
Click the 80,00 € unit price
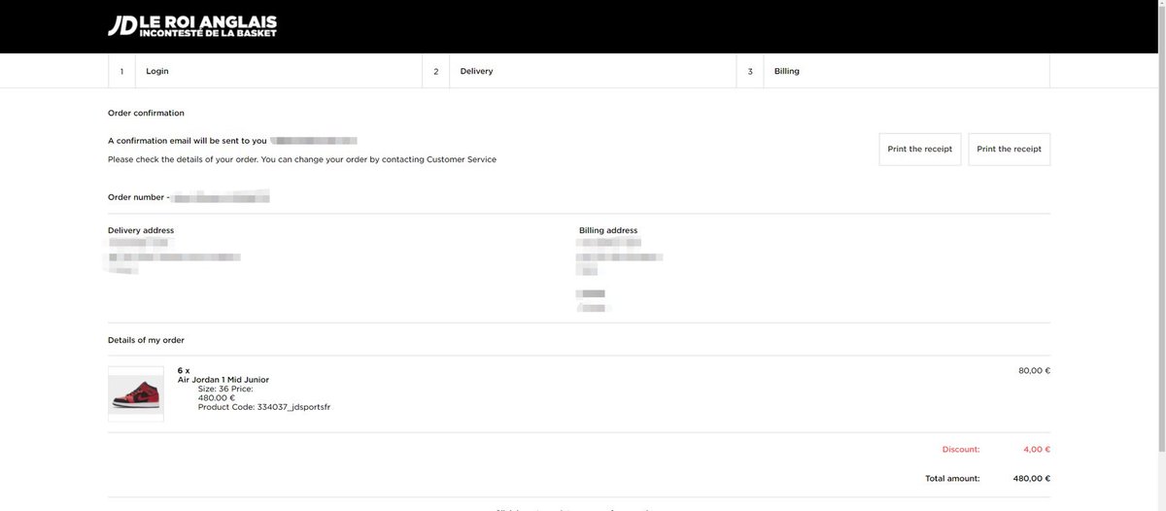pyautogui.click(x=1034, y=370)
